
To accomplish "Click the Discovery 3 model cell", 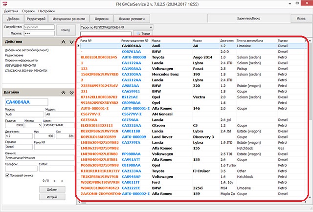I will click(203, 137).
